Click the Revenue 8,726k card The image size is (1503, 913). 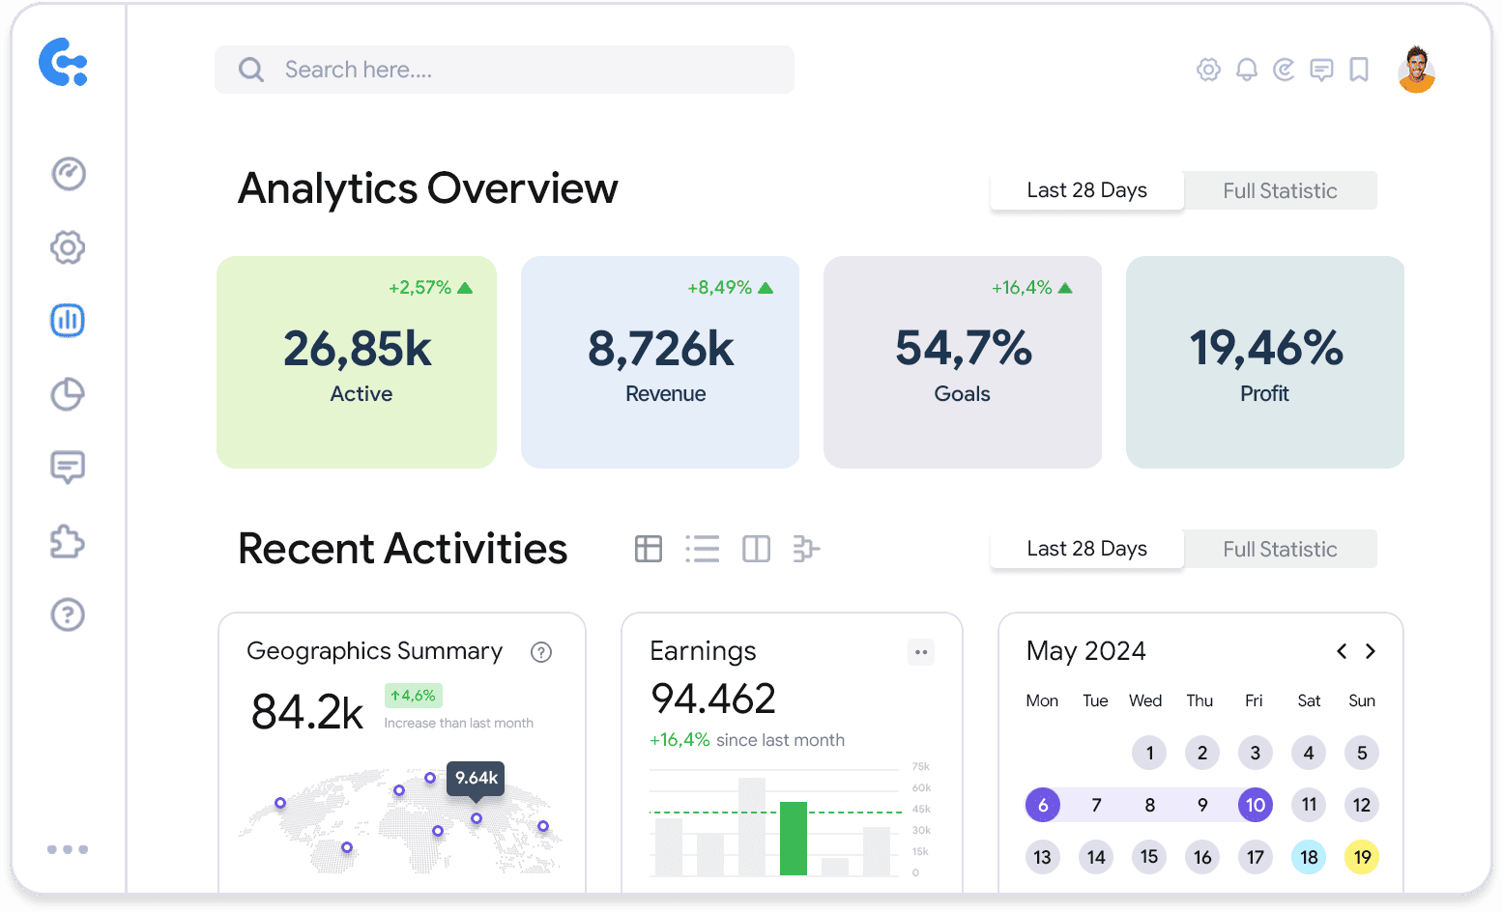point(660,362)
